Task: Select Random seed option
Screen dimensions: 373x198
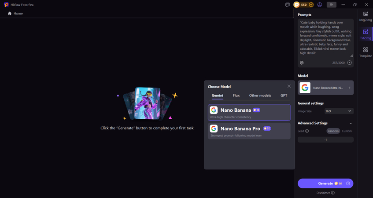Action: tap(333, 131)
